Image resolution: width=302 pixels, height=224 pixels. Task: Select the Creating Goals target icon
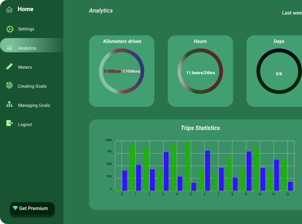pyautogui.click(x=8, y=86)
